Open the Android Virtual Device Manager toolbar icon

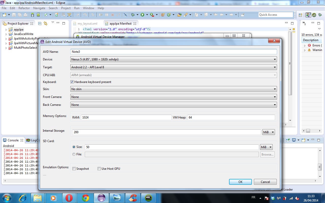click(38, 15)
